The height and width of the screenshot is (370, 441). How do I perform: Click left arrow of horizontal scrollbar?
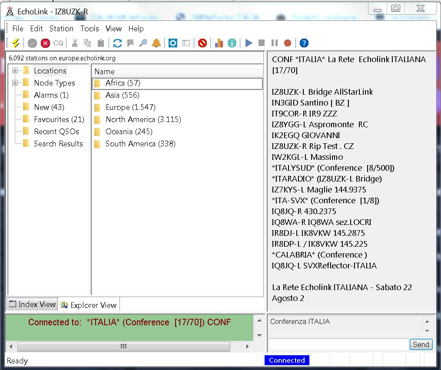point(11,347)
